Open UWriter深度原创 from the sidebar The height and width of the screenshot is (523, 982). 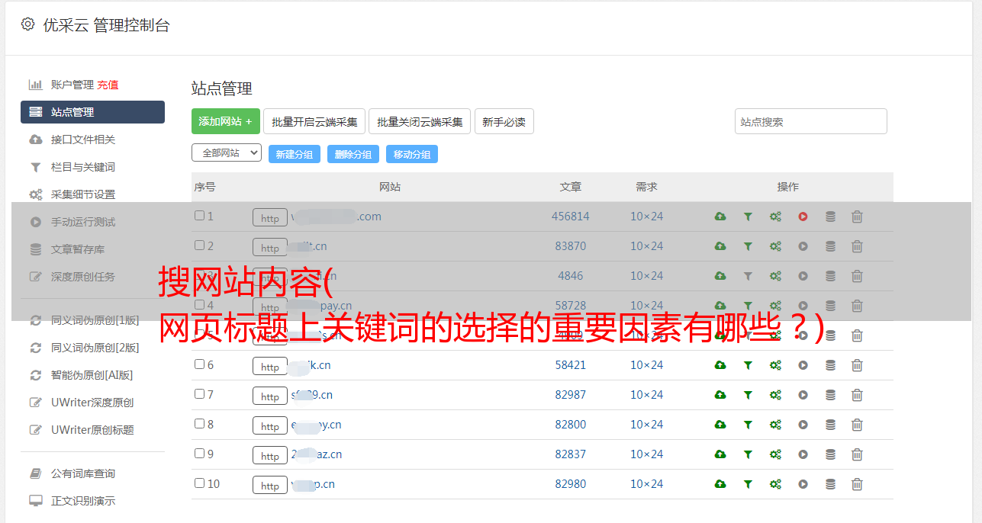92,403
